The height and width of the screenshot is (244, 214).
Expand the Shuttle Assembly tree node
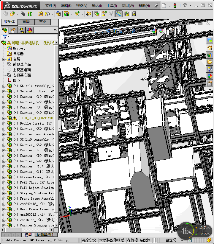(x=4, y=86)
